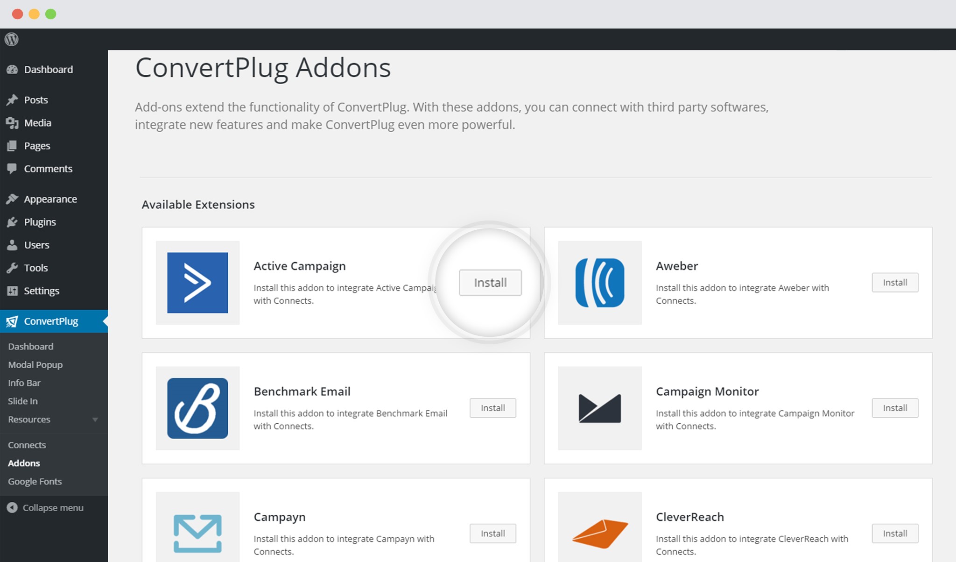The width and height of the screenshot is (956, 562).
Task: Install the Active Campaign addon
Action: (x=490, y=282)
